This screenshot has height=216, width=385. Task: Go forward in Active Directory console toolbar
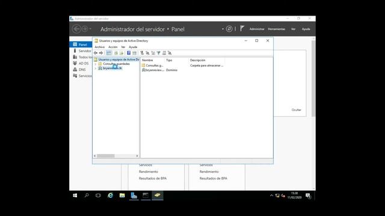[x=101, y=53]
